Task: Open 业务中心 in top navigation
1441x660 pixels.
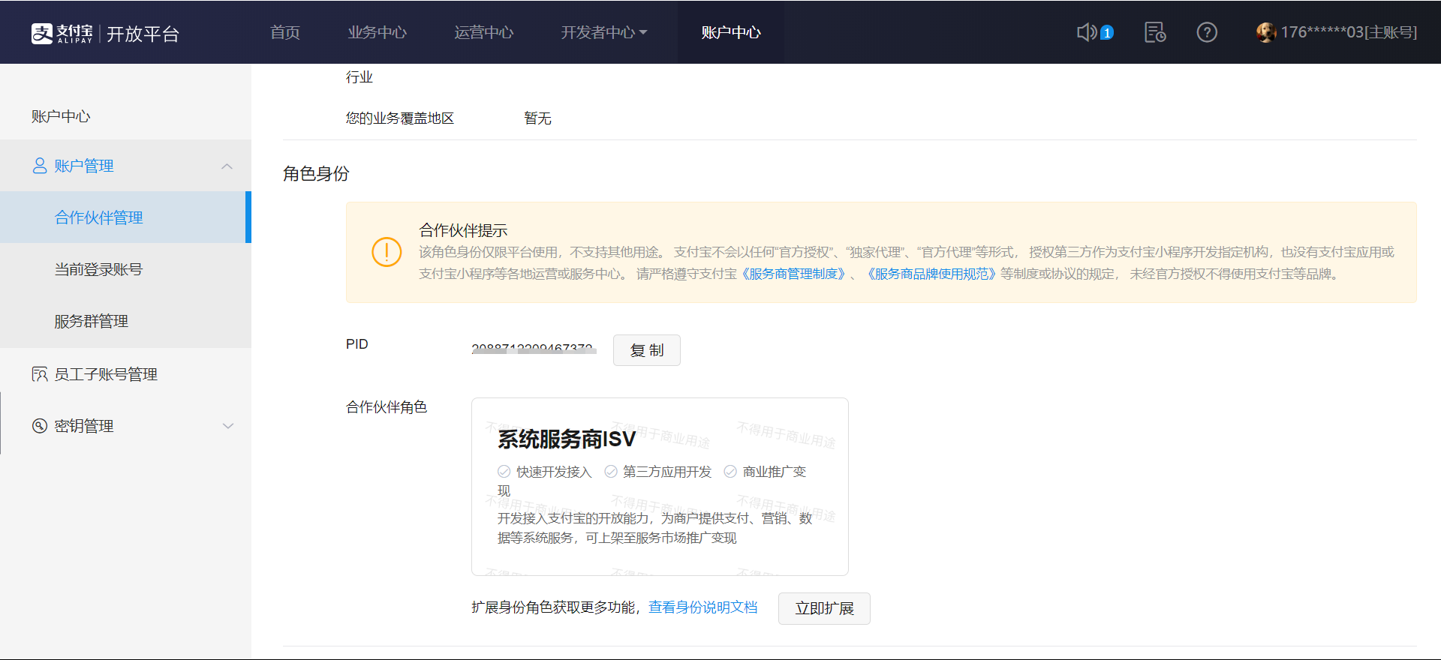Action: 377,32
